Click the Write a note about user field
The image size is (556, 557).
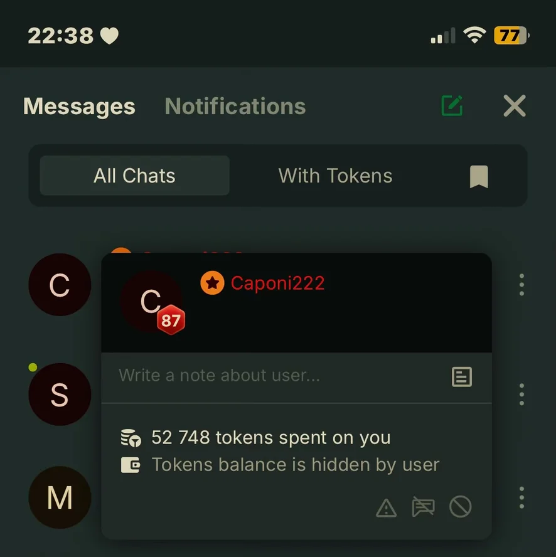pyautogui.click(x=277, y=376)
